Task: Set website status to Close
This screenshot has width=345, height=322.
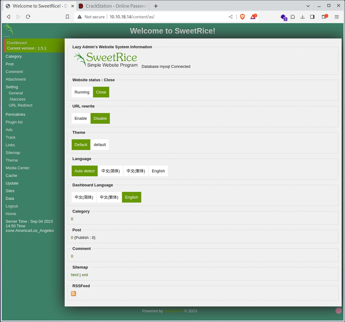Action: (101, 92)
